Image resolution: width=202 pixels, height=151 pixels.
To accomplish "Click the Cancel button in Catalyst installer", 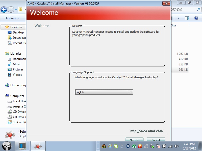I will click(x=156, y=139).
